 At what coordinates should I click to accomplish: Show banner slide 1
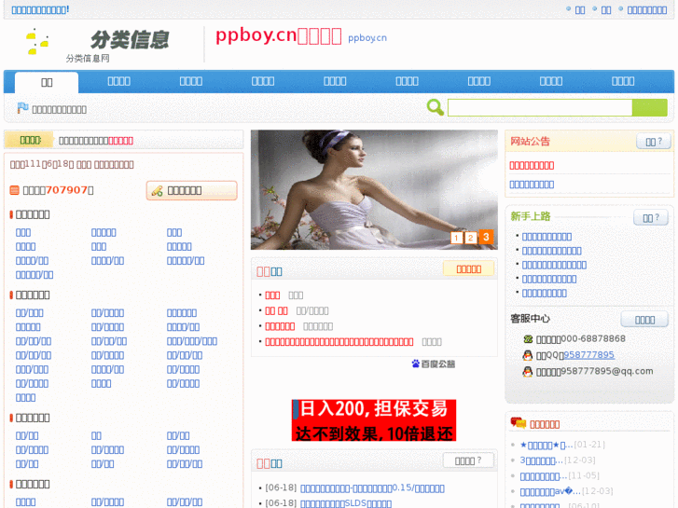tap(456, 238)
